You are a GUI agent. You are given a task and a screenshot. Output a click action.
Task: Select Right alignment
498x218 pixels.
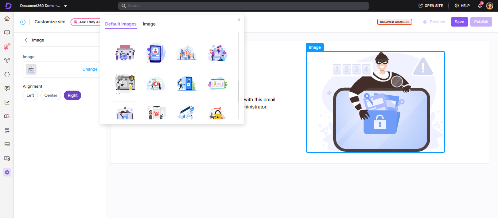(73, 95)
